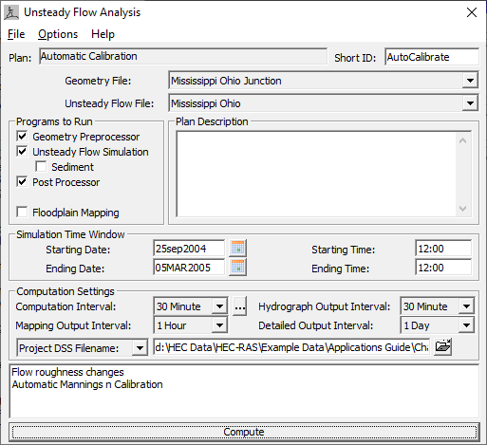Click 'Automatic Mannings n Calibration' text line
Viewport: 487px width, 445px height.
click(x=87, y=384)
